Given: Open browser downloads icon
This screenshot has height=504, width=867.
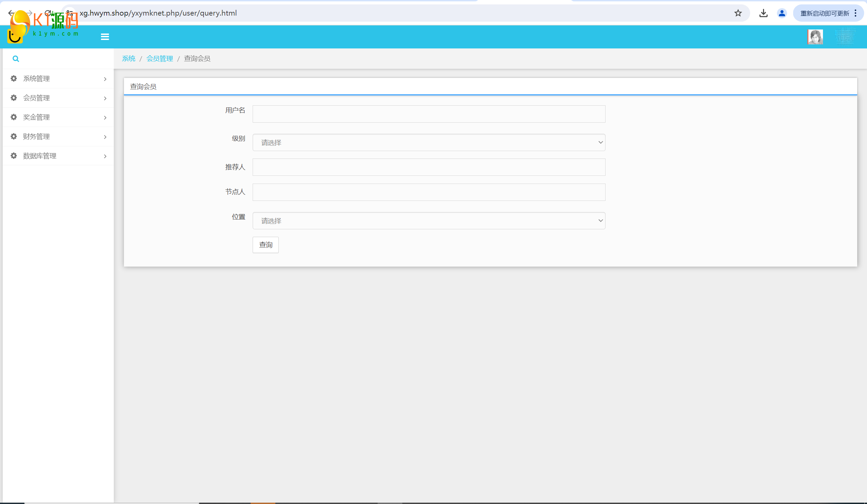Looking at the screenshot, I should [x=763, y=13].
